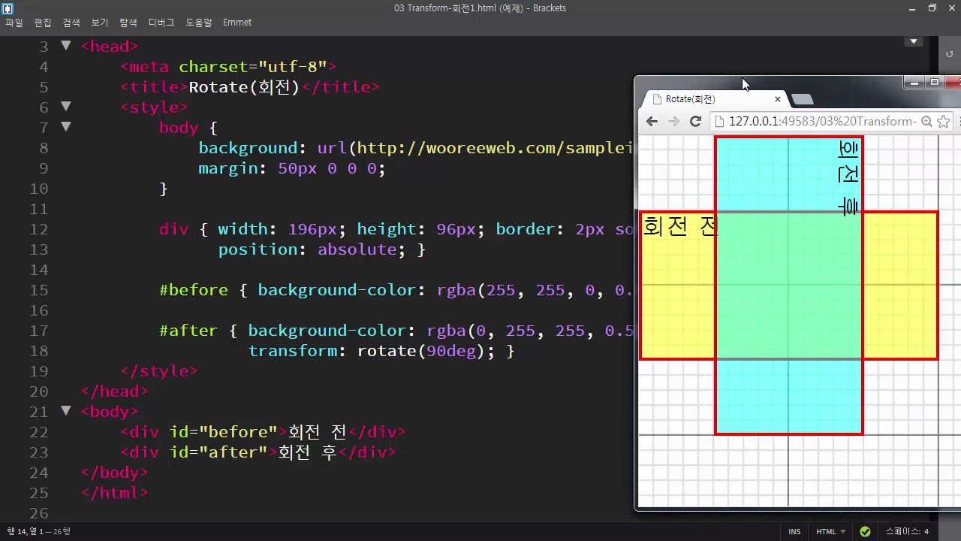961x541 pixels.
Task: Open the 도움말 menu
Action: [x=199, y=23]
